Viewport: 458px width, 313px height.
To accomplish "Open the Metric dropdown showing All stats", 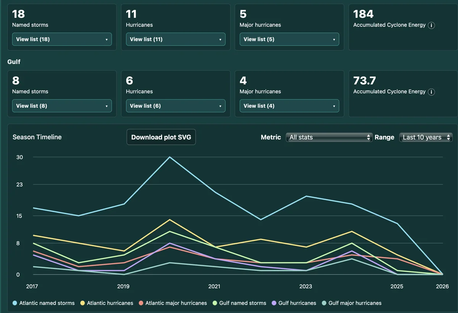I will click(329, 137).
